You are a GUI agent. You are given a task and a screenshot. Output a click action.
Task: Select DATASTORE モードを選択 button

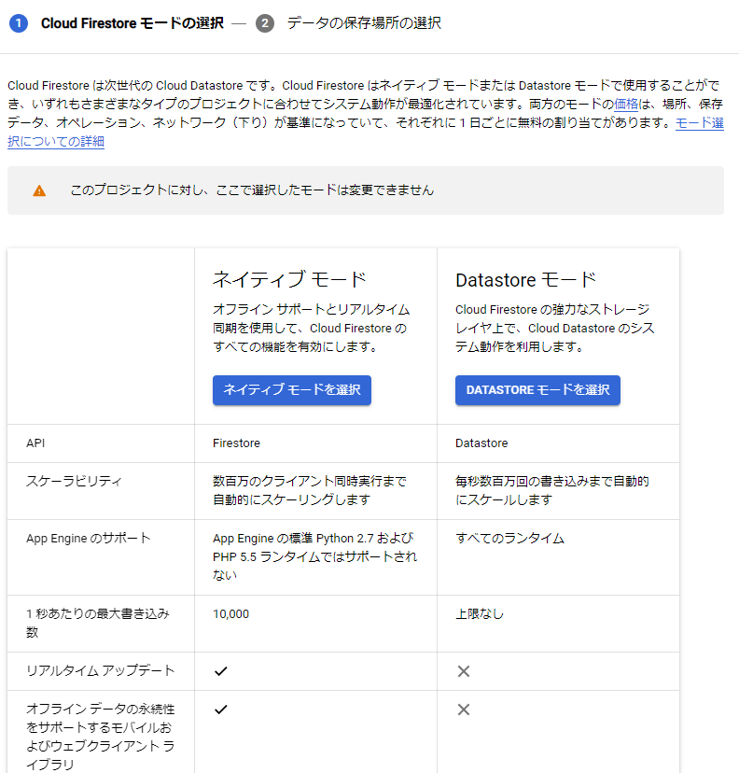pyautogui.click(x=537, y=390)
